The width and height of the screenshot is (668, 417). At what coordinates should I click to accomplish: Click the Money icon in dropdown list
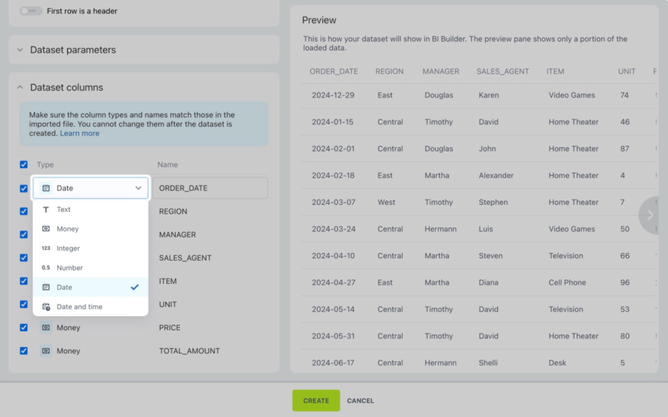coord(46,229)
